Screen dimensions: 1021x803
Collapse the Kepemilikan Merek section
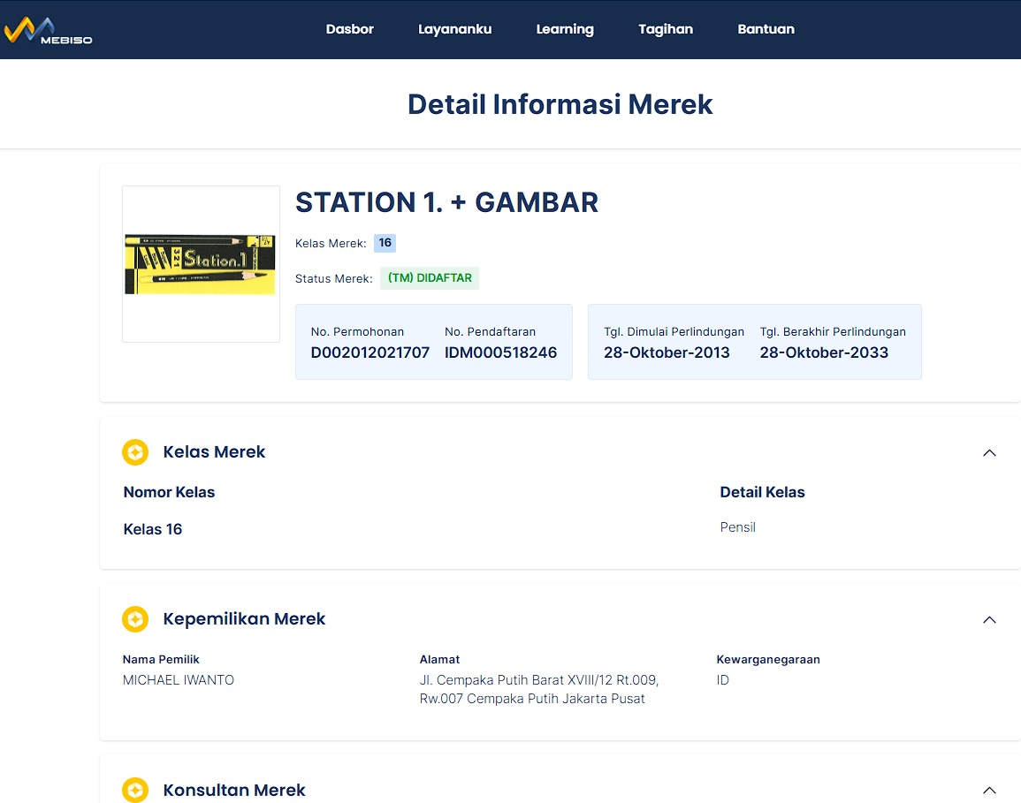[989, 619]
